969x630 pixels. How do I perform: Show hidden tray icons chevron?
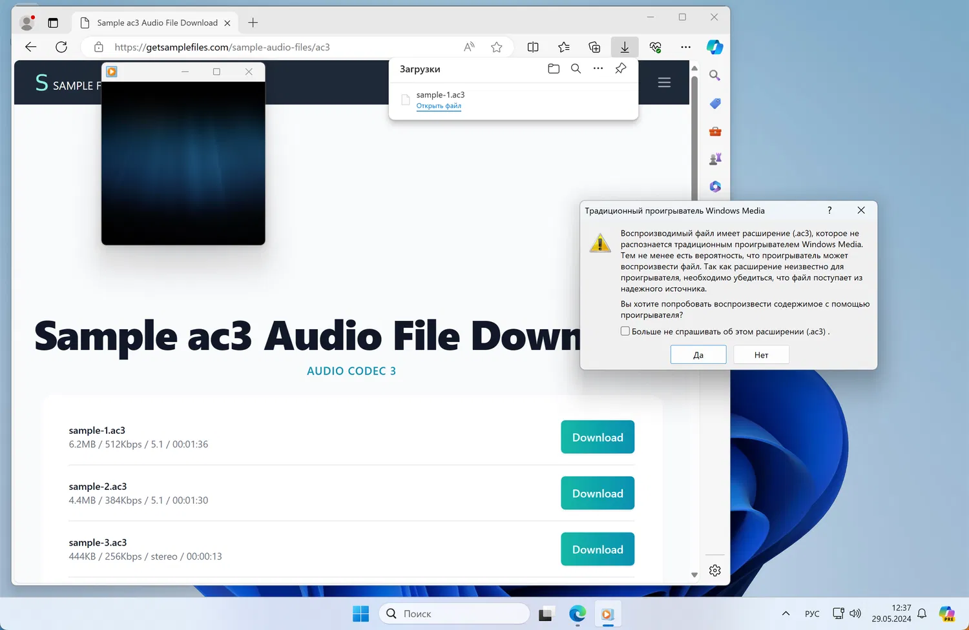click(x=786, y=613)
